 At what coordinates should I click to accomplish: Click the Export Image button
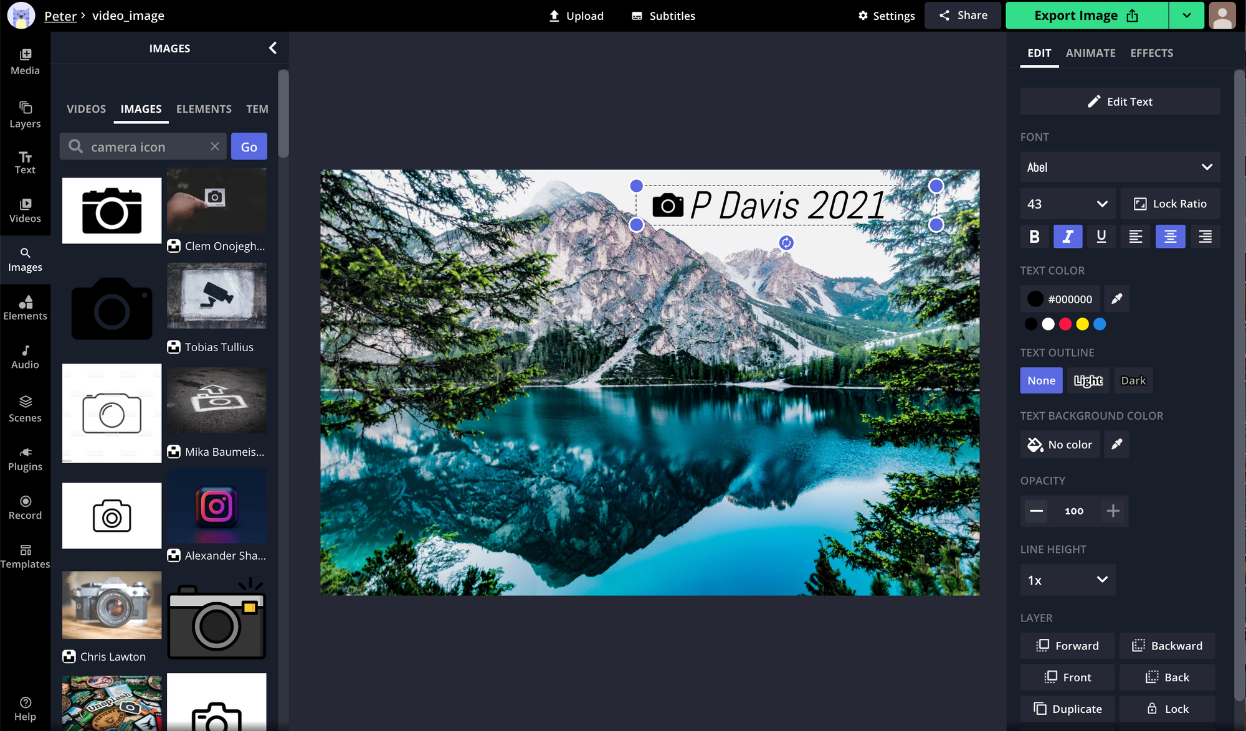point(1086,16)
